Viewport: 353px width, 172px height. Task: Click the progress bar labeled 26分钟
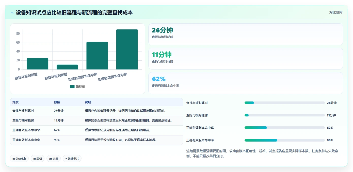coord(284,103)
